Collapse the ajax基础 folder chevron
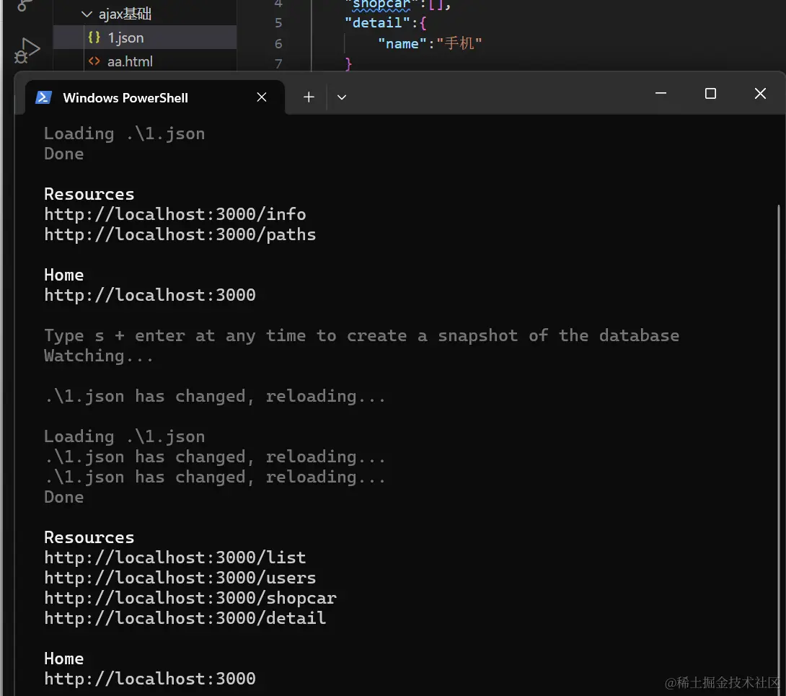The image size is (786, 696). pos(87,14)
